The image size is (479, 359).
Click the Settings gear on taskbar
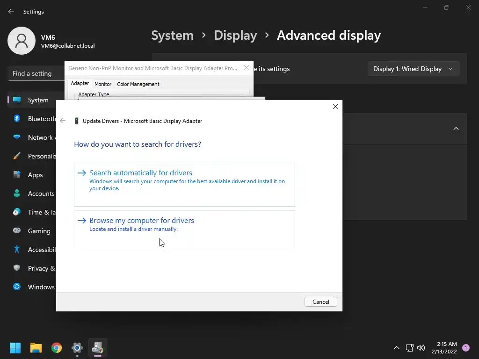point(77,348)
